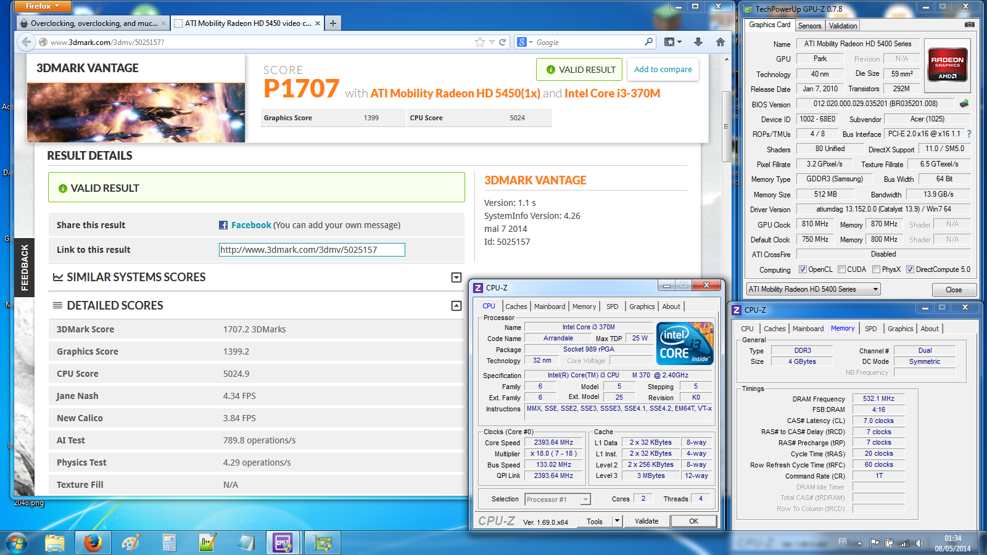Show hidden system tray icons
This screenshot has width=987, height=555.
859,543
